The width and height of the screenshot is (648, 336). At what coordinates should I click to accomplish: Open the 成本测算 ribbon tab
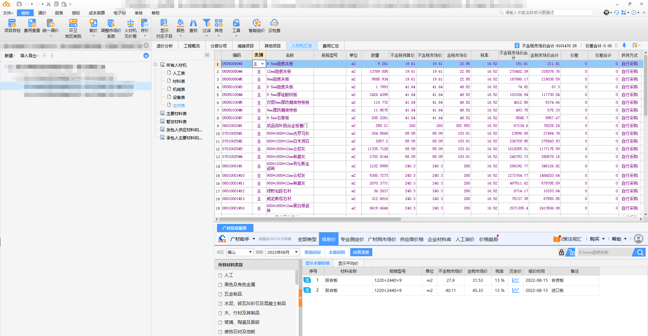tap(97, 13)
